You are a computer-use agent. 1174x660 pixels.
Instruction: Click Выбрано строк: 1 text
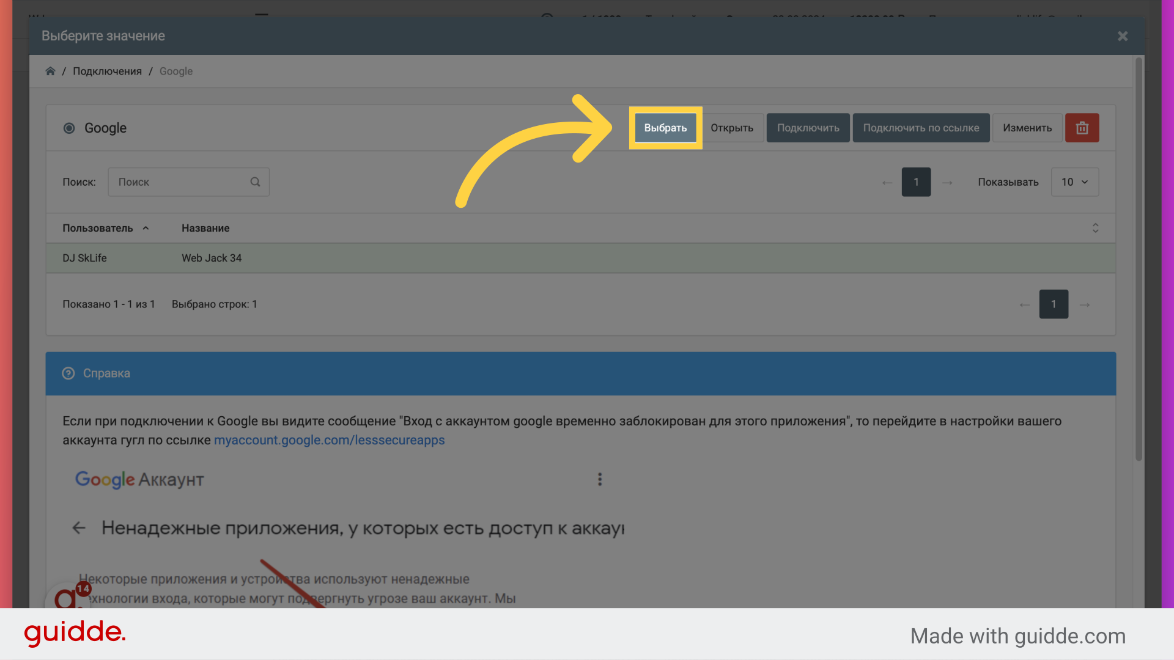coord(214,304)
